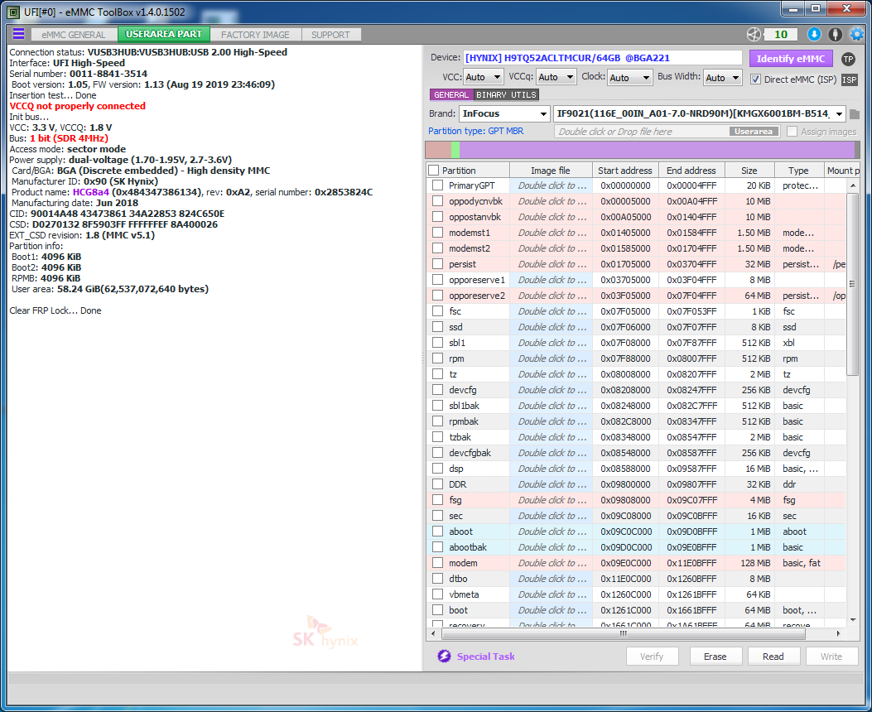Screen dimensions: 872x712
Task: Select the GENERAL sub-tab
Action: 451,94
